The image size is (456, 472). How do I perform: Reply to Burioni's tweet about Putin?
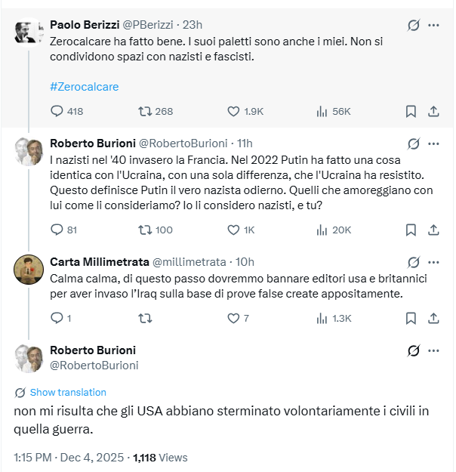click(57, 230)
